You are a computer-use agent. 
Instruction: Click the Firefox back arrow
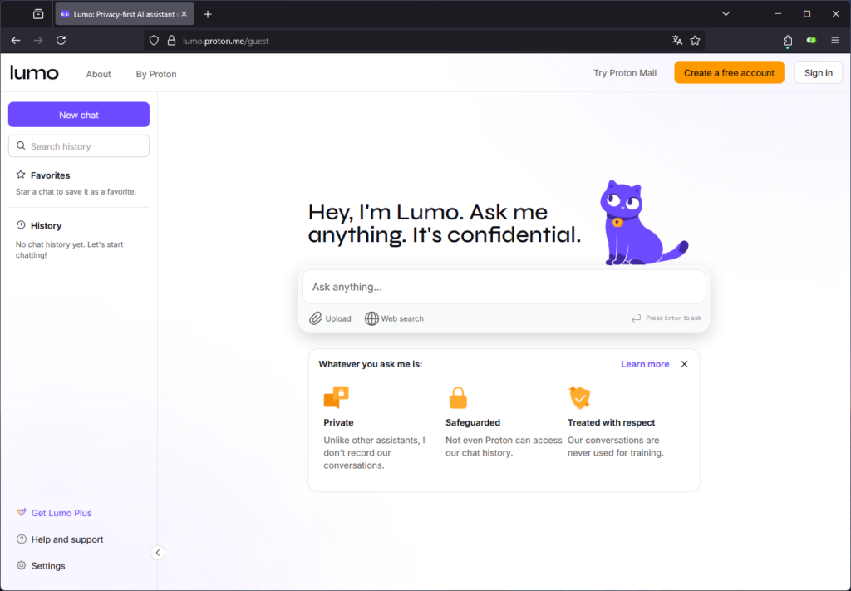(x=16, y=40)
